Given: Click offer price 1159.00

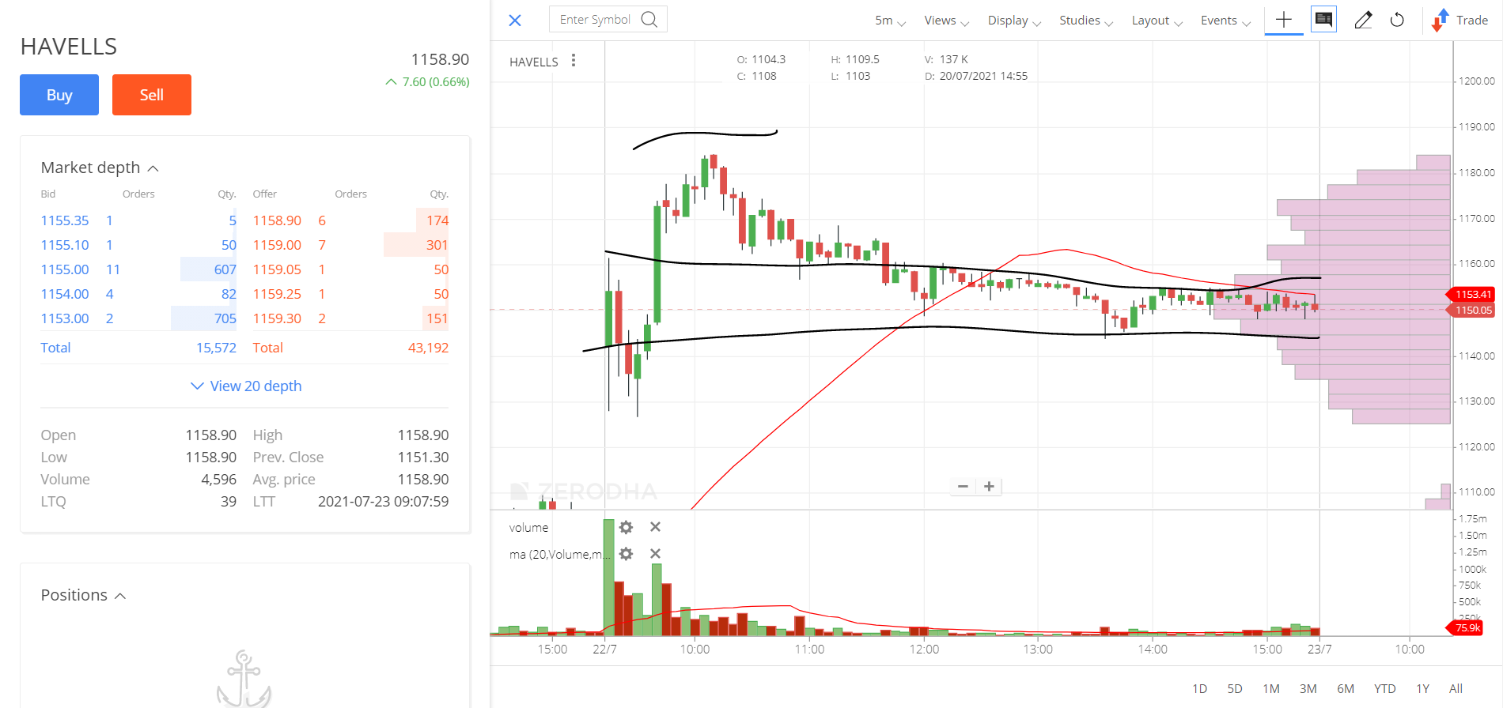Looking at the screenshot, I should pos(277,245).
